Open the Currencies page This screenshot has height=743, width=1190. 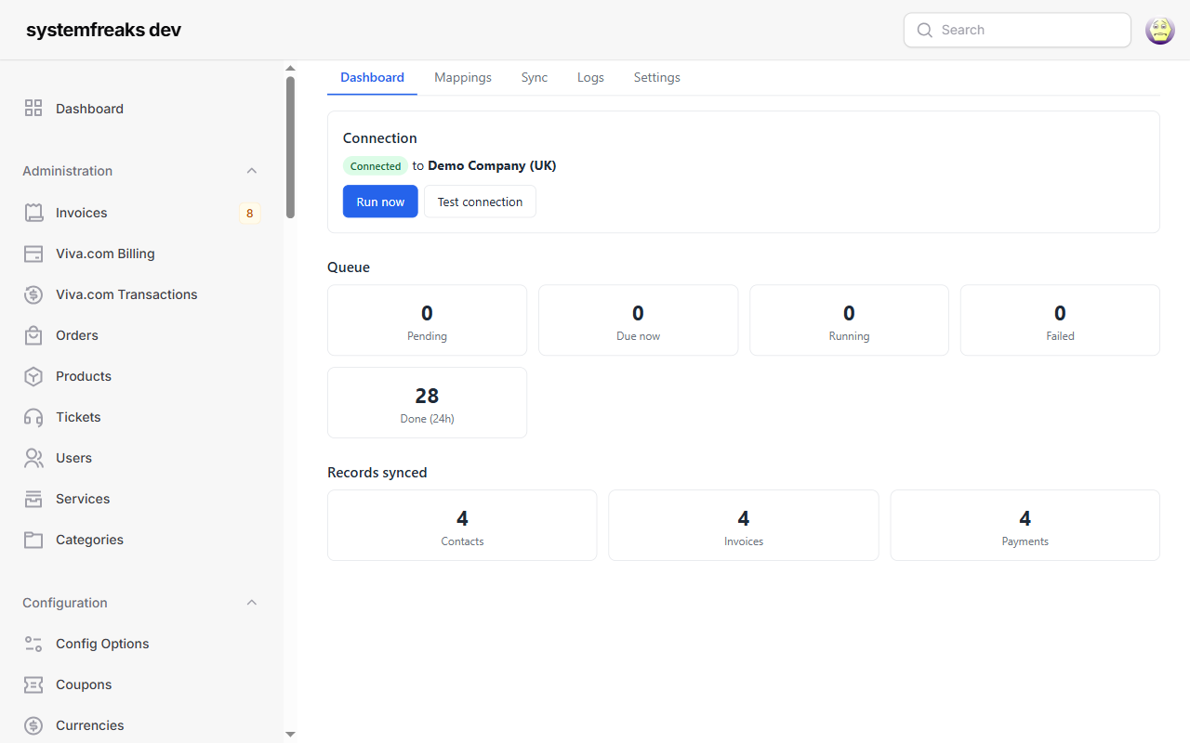tap(89, 725)
